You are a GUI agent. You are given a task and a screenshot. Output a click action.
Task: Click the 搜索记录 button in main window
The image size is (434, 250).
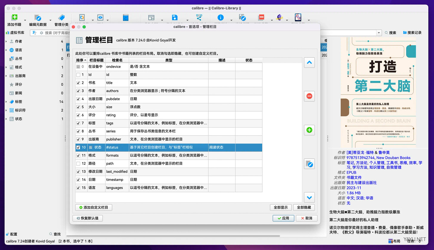click(412, 33)
